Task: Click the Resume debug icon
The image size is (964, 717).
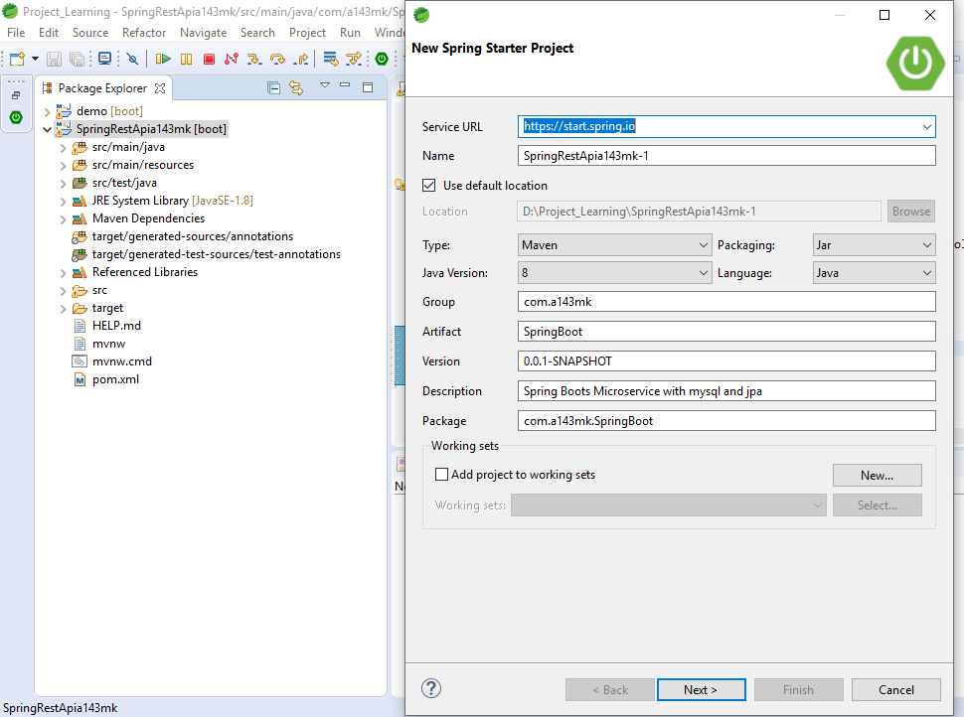Action: tap(164, 58)
